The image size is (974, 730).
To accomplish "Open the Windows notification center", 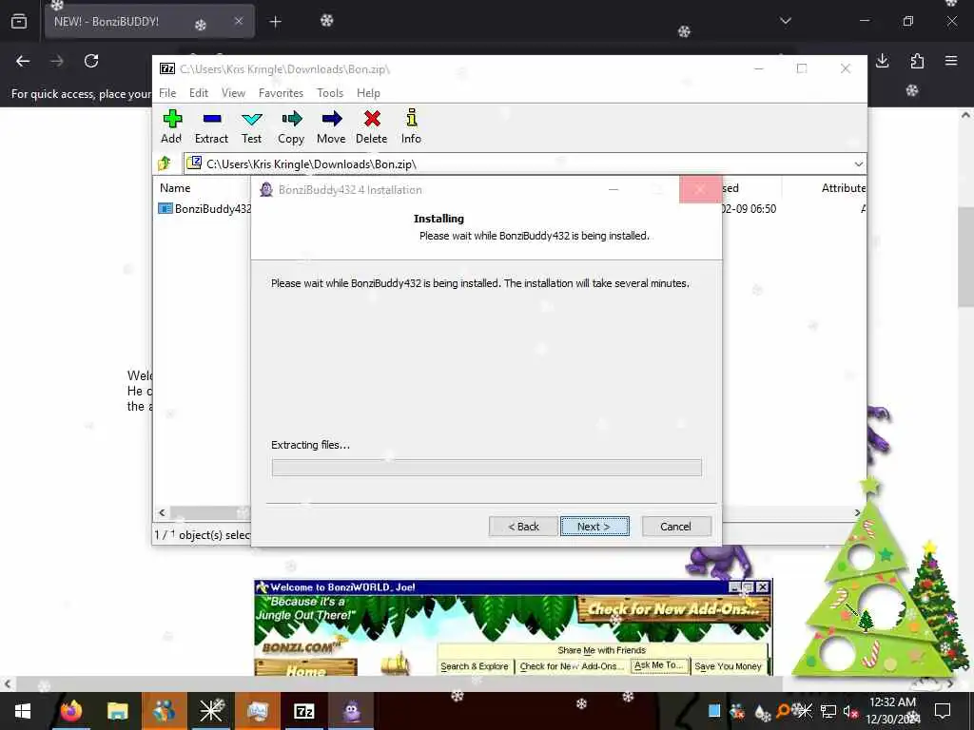I will [x=943, y=711].
